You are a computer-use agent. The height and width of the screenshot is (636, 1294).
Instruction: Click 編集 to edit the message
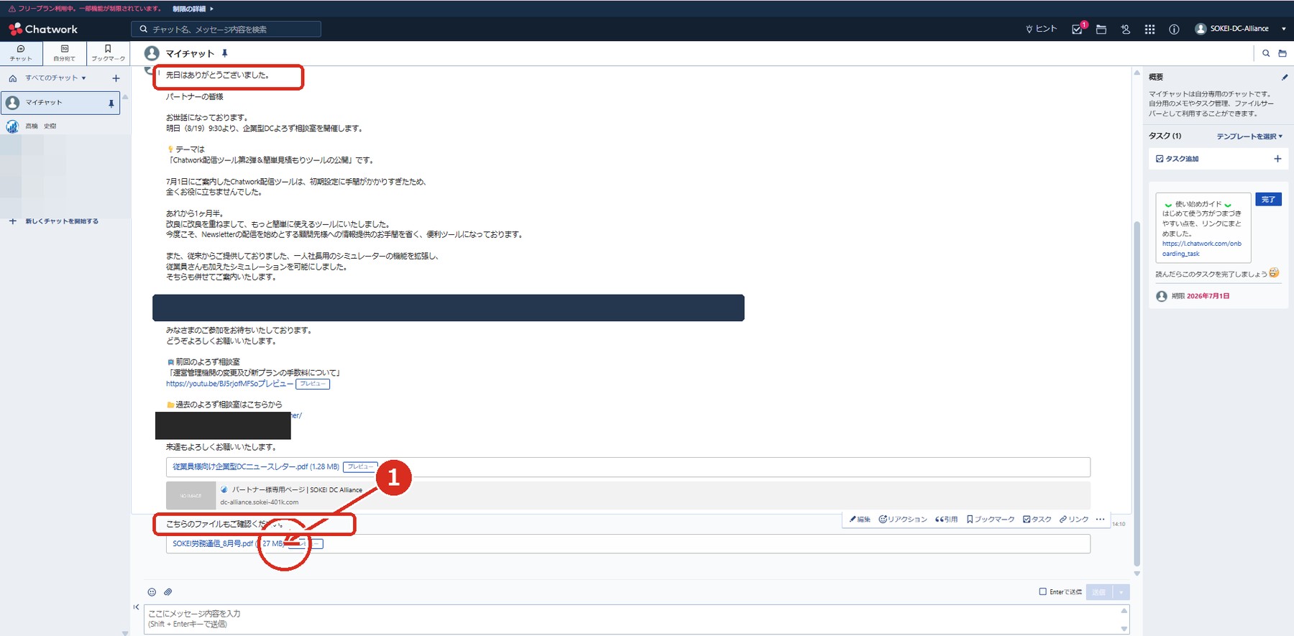coord(860,519)
